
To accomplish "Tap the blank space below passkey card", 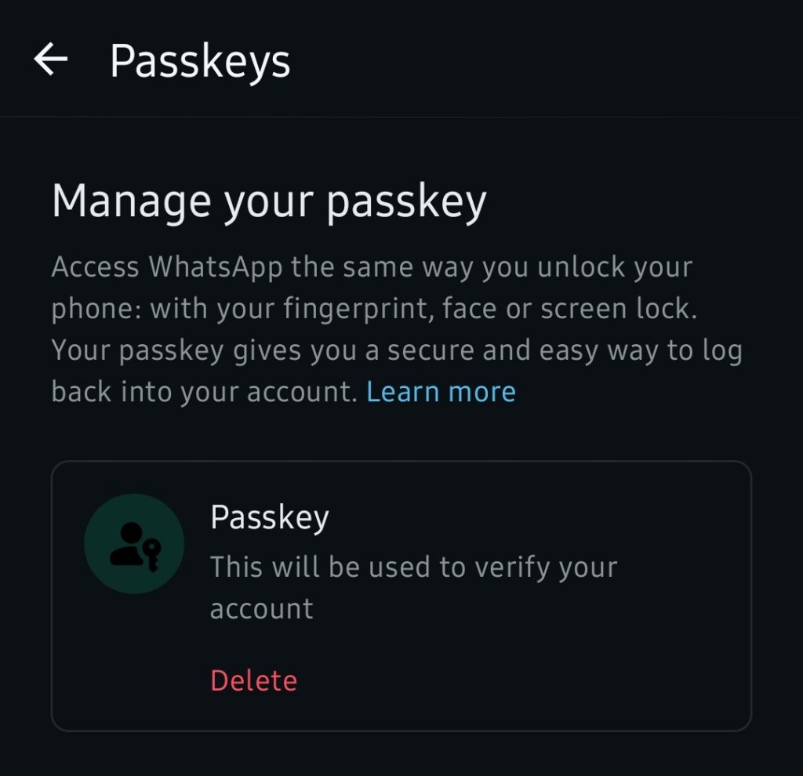I will (401, 753).
